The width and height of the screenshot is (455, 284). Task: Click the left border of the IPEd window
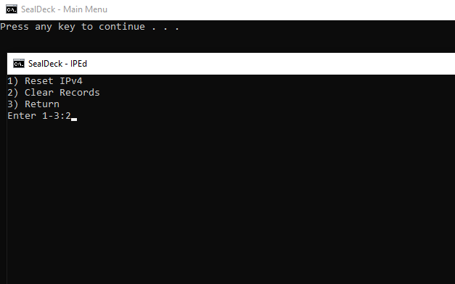click(7, 174)
